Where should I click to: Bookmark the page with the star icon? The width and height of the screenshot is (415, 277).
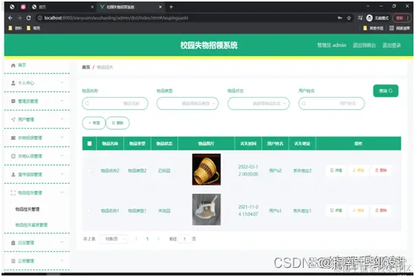click(x=349, y=18)
